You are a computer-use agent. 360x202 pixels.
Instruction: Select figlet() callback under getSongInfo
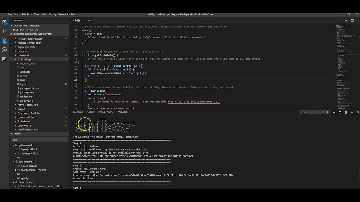pos(29,166)
